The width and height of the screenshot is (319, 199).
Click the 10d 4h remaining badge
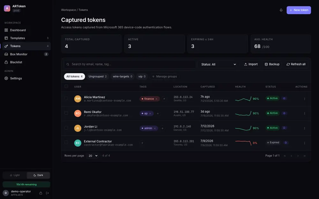pos(26,185)
